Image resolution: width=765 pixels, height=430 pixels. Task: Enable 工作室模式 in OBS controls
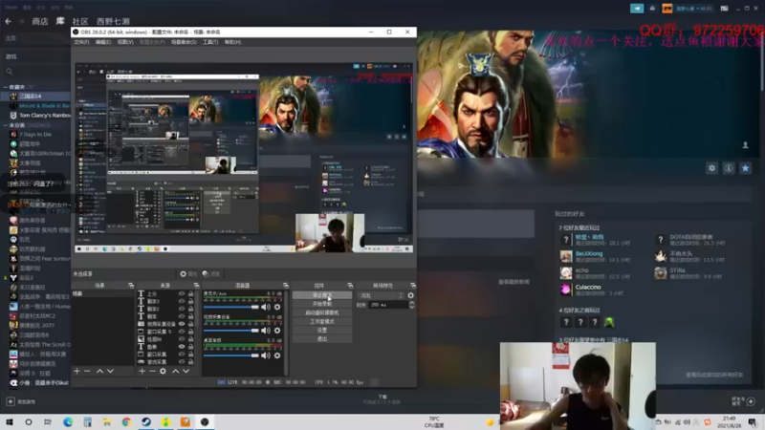click(322, 321)
